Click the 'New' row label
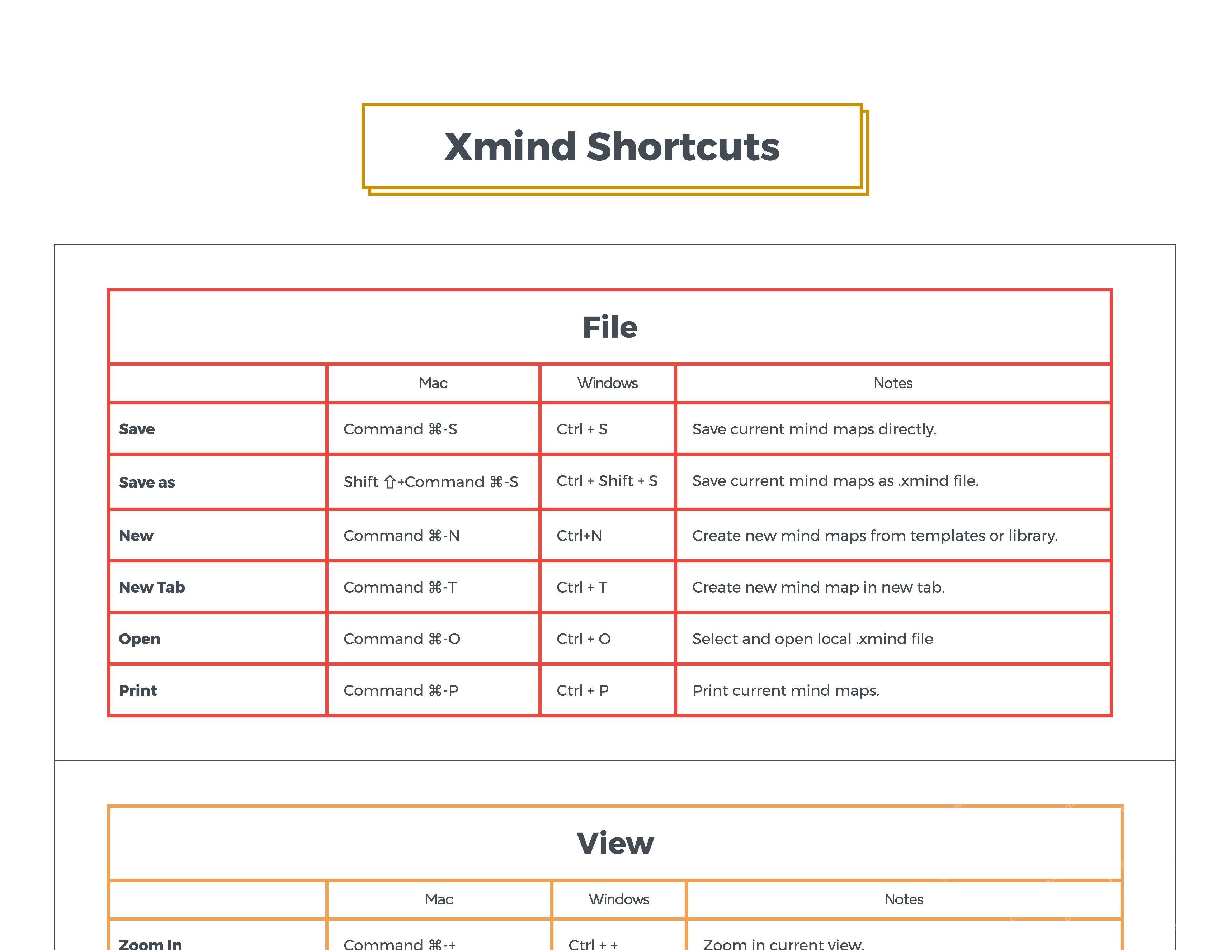The image size is (1231, 950). coord(136,535)
